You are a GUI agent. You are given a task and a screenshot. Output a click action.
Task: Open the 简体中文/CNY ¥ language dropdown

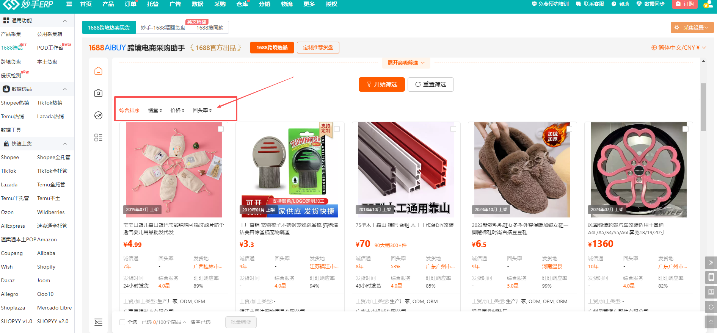tap(679, 48)
